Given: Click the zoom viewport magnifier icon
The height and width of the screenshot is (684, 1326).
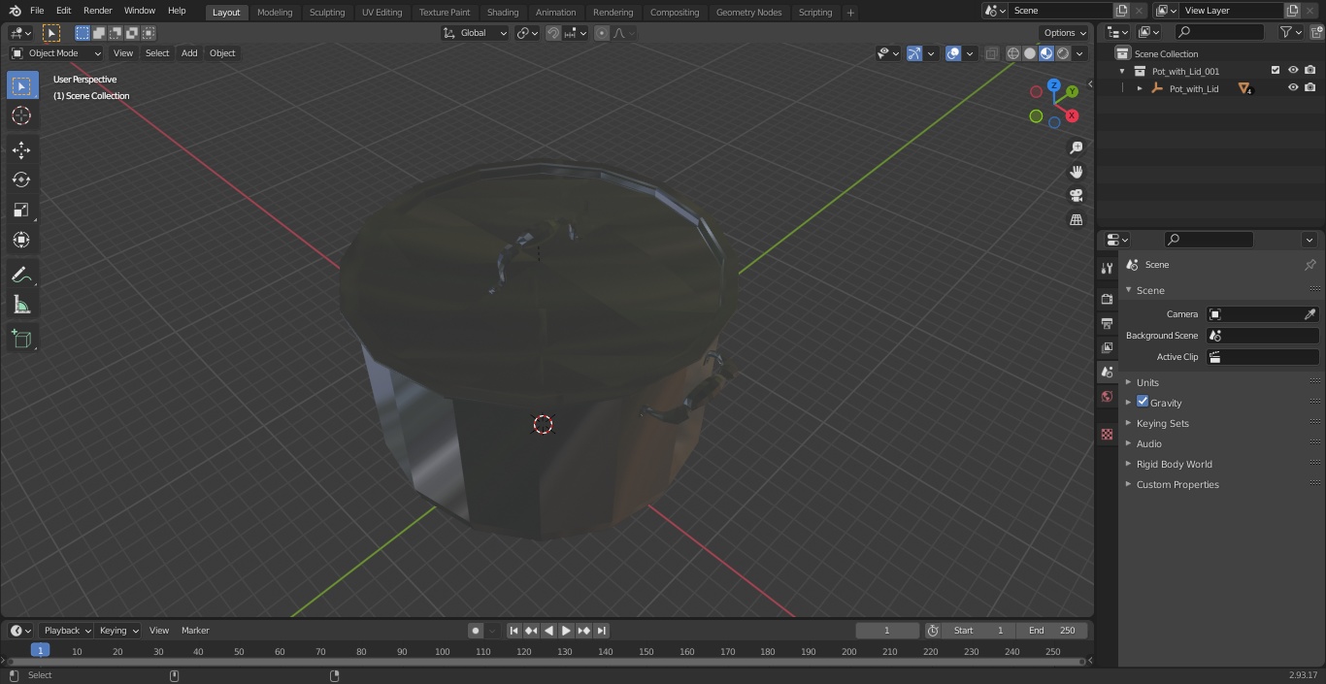Looking at the screenshot, I should (1076, 147).
